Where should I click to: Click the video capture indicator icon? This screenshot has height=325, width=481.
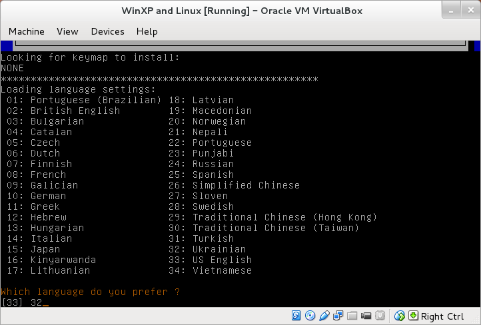pos(365,316)
